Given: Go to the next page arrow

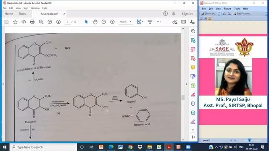Looking at the screenshot, I should pos(58,22).
